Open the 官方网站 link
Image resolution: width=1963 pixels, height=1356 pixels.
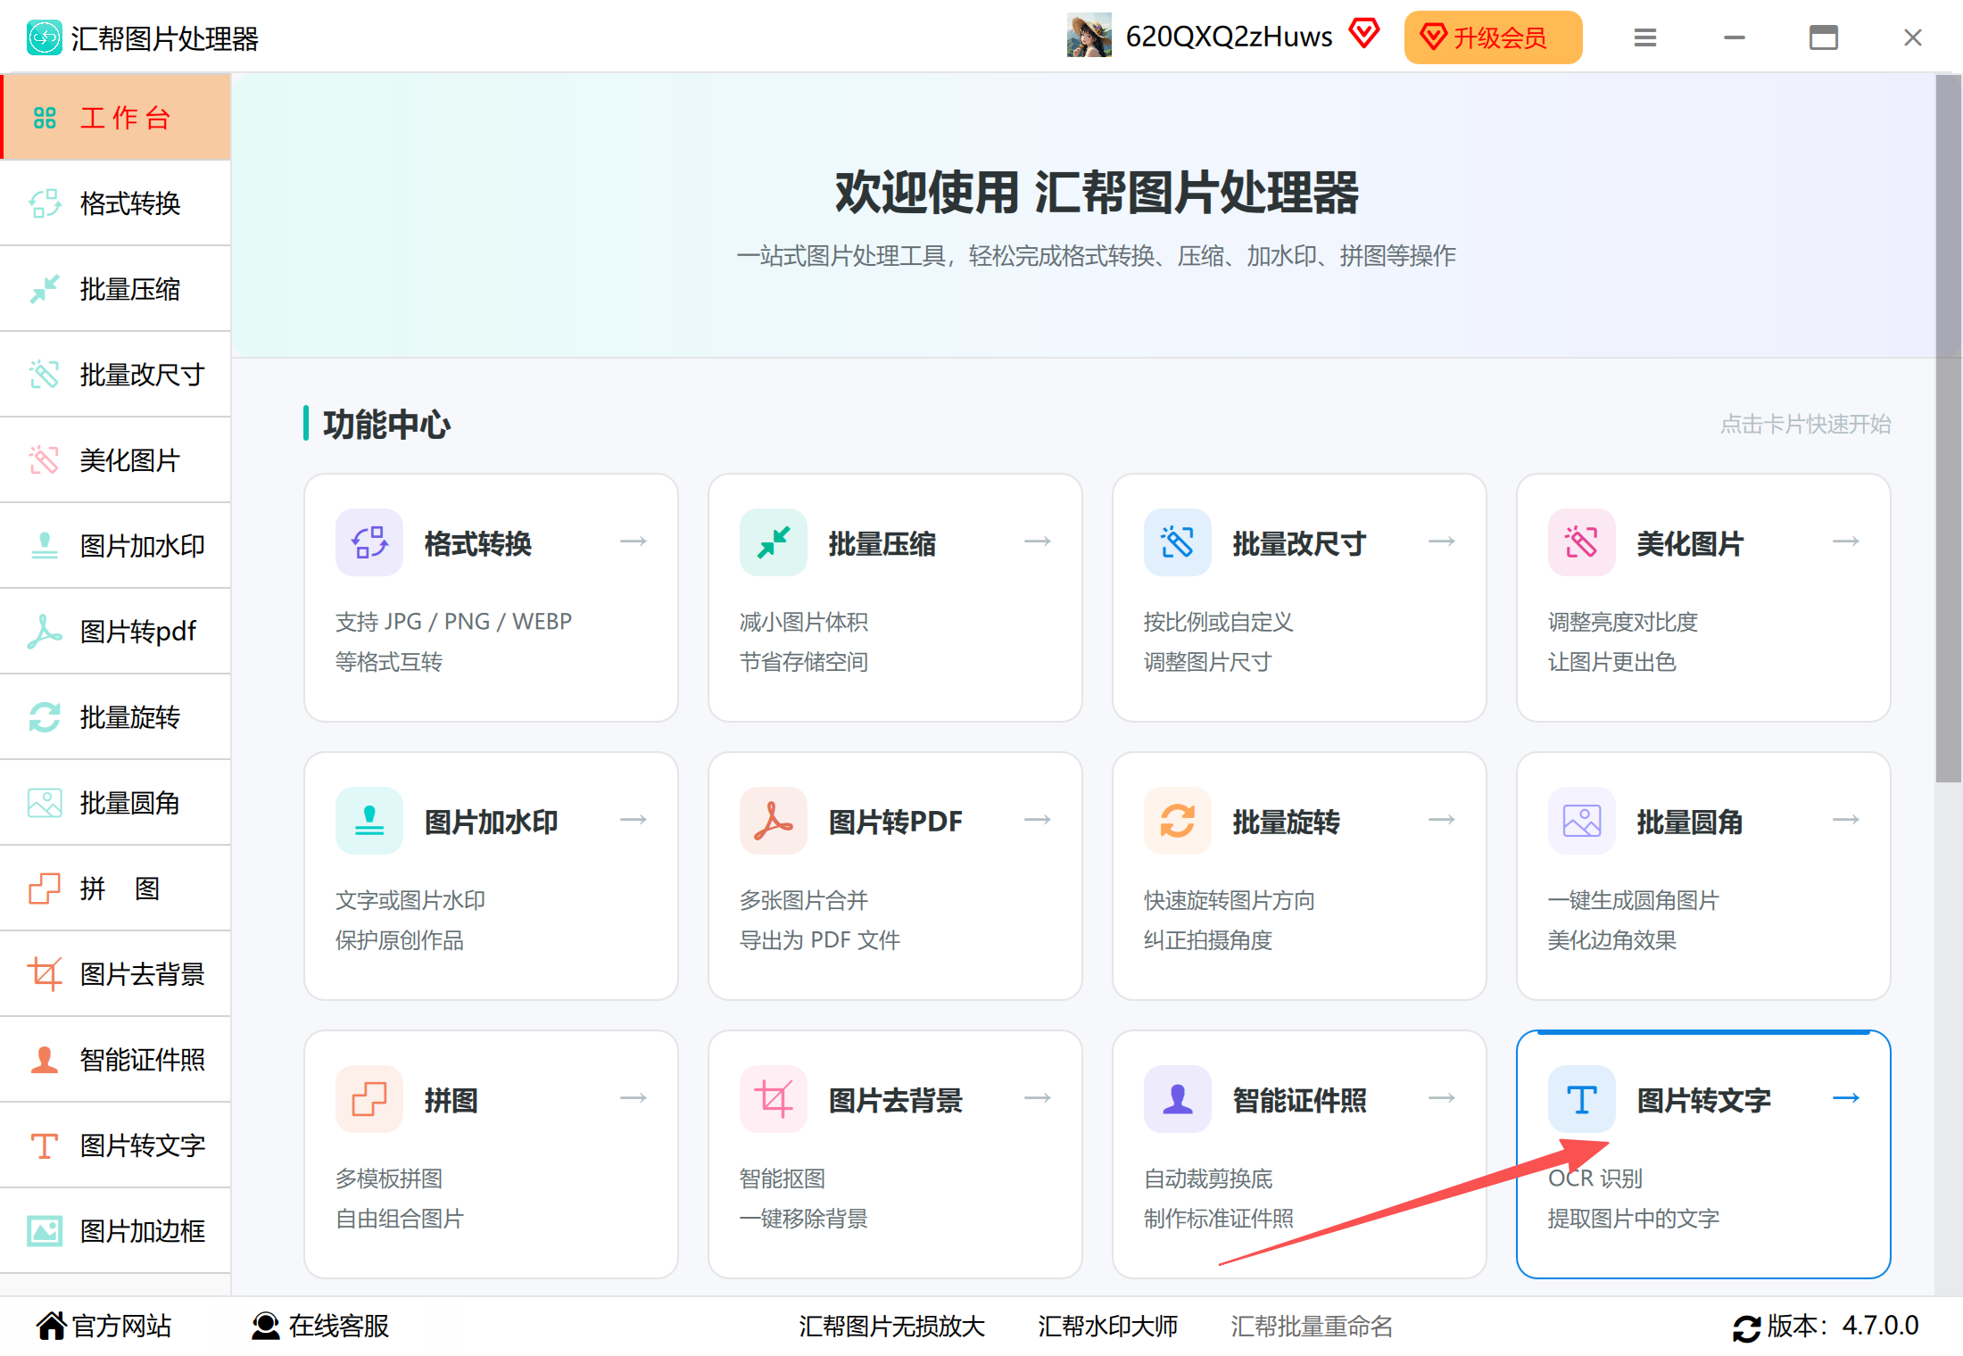click(x=104, y=1326)
